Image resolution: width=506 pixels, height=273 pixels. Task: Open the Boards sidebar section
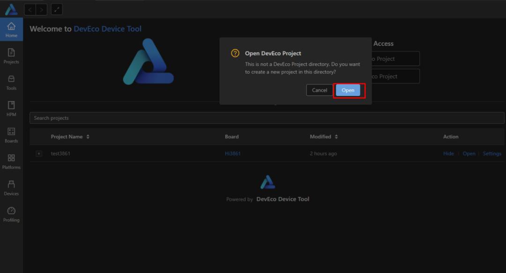11,135
